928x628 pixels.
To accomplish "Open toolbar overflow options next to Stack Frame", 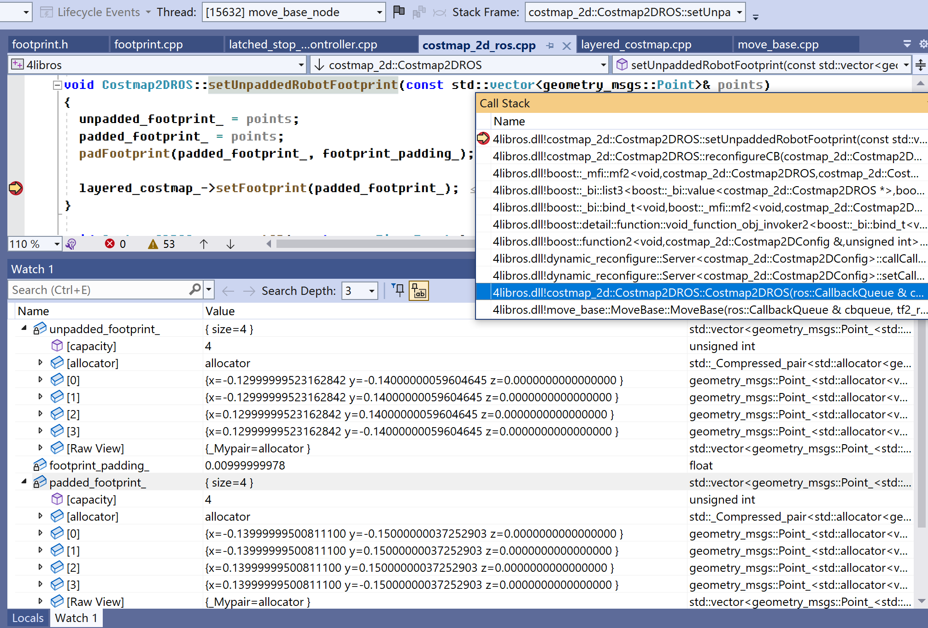I will [756, 17].
